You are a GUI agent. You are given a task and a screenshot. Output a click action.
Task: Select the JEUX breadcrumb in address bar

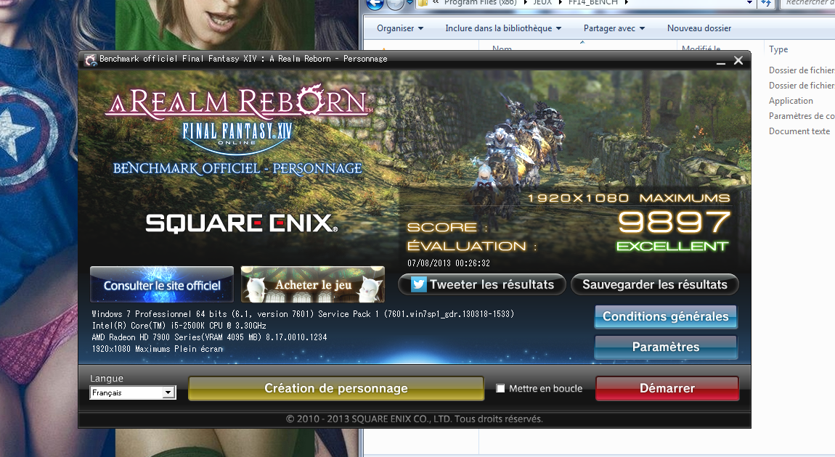542,3
